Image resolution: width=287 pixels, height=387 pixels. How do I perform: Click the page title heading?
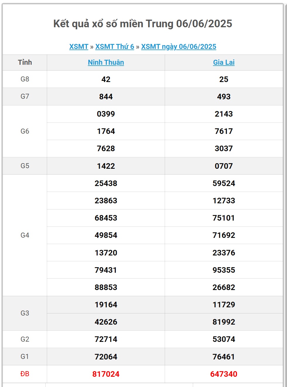pyautogui.click(x=143, y=24)
